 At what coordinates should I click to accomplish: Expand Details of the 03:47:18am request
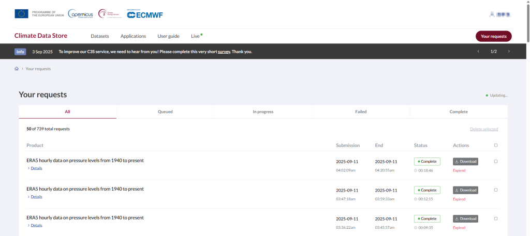tap(36, 197)
